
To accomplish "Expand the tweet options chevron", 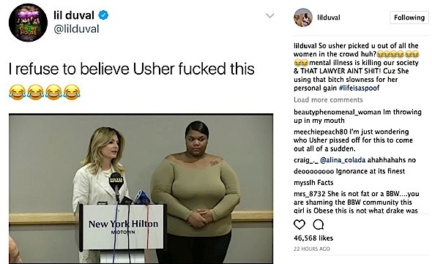I will (x=269, y=15).
